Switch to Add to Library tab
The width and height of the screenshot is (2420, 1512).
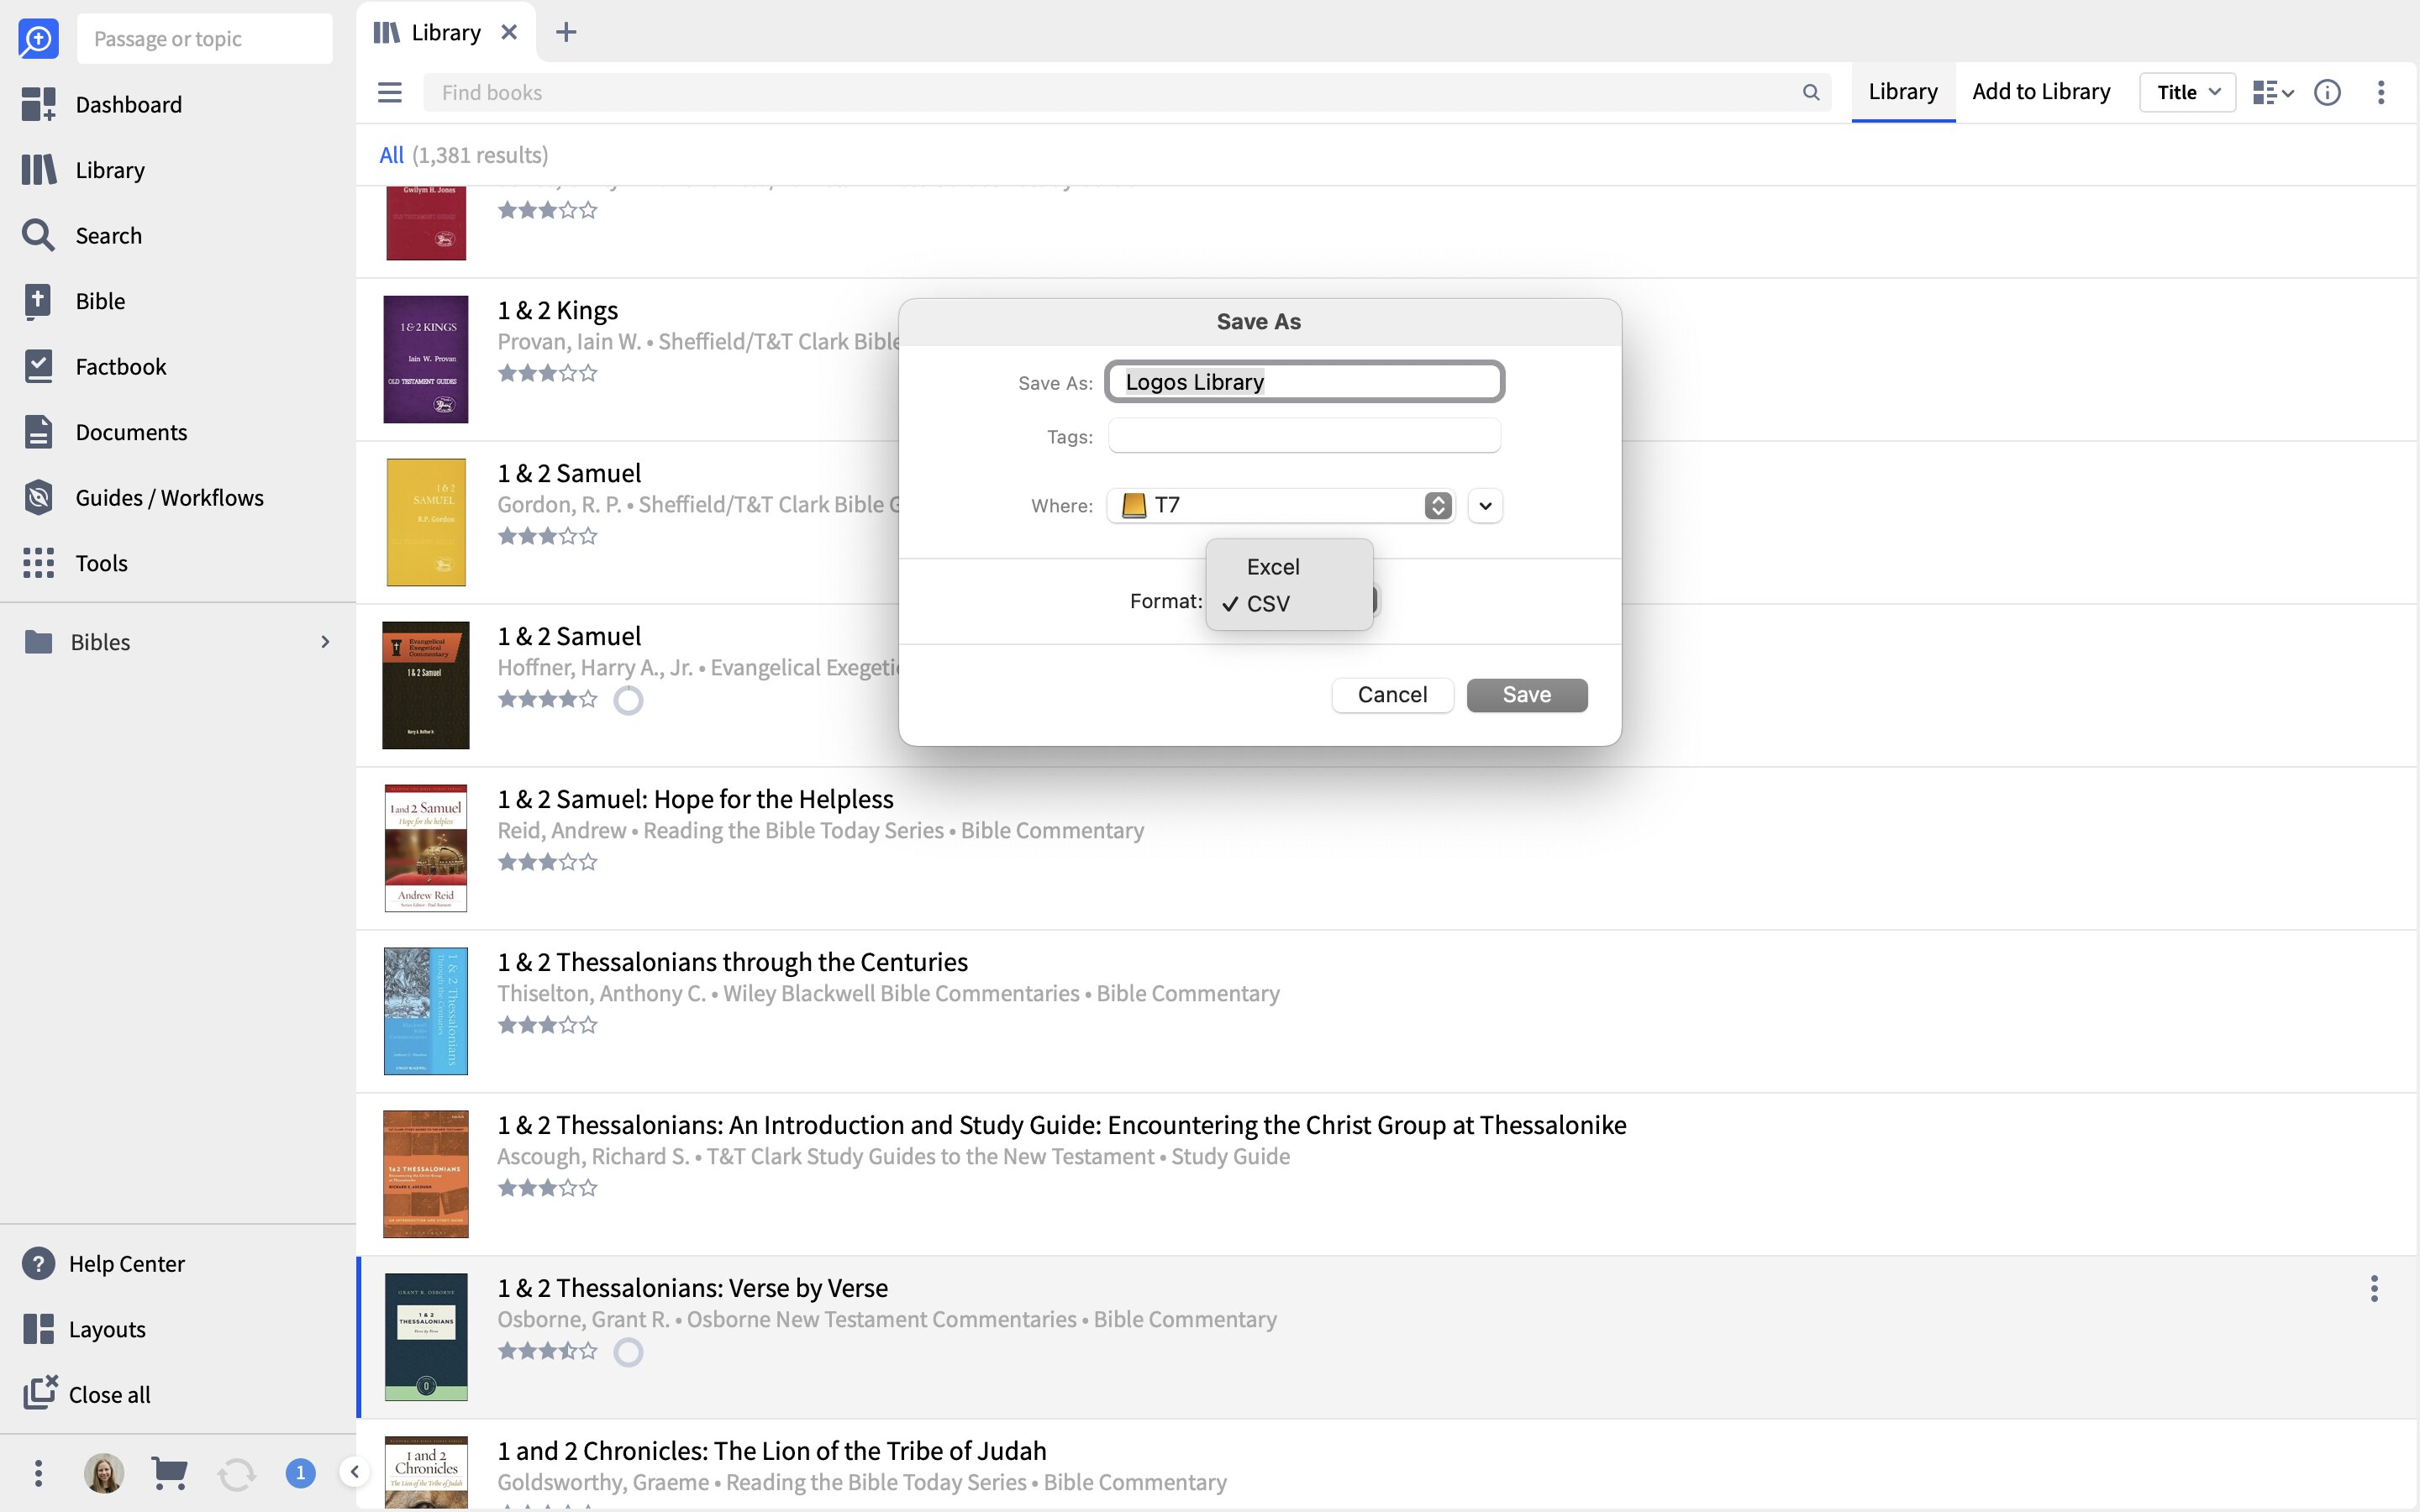click(2040, 91)
